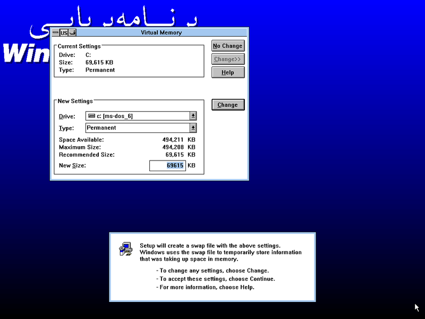Click "For more information, choose Help" line
Screen dimensions: 425x319
[205, 287]
